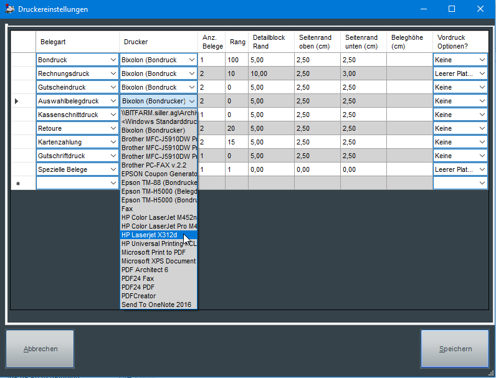Screen dimensions: 496x378
Task: Open Belegart dropdown for Bondruck row
Action: (113, 60)
